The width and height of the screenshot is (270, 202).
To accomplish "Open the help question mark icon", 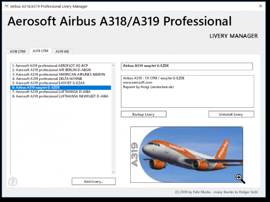I will click(x=13, y=182).
